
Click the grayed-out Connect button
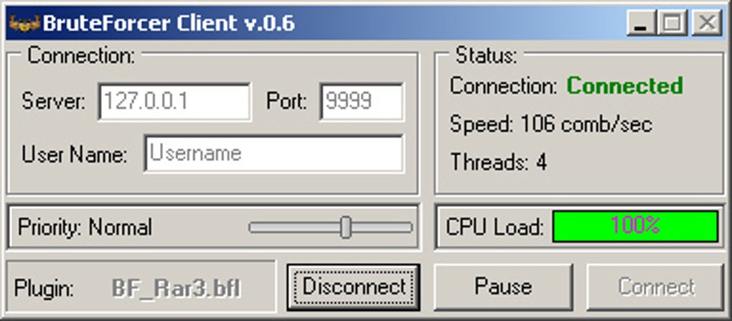656,287
